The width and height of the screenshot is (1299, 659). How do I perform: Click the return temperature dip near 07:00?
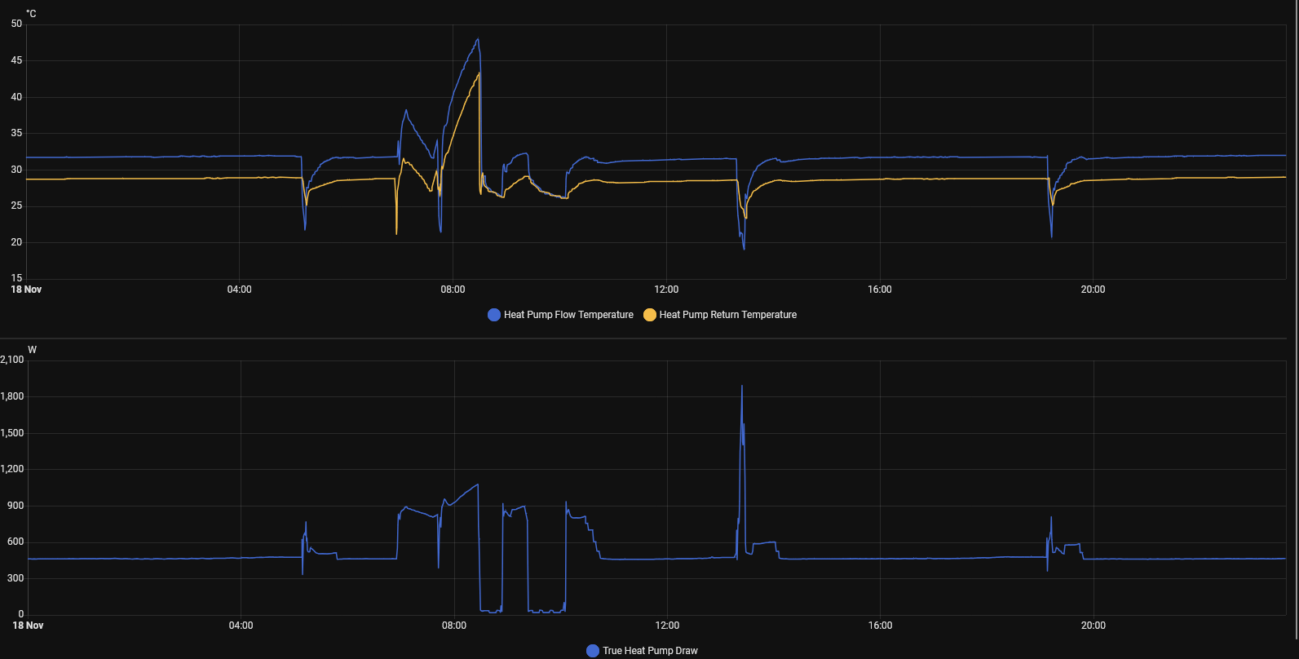point(396,232)
